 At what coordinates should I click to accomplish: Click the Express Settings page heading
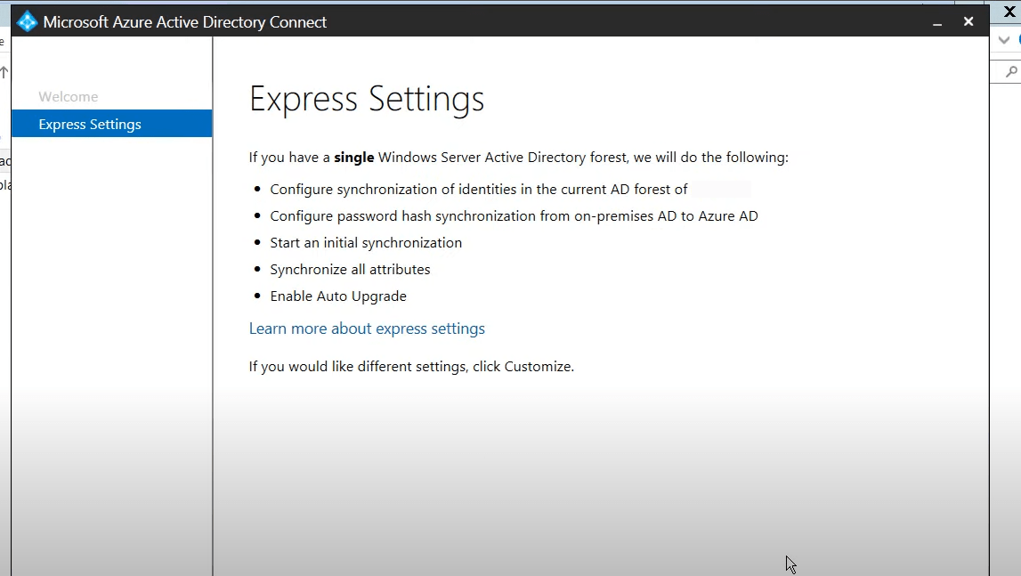[x=367, y=99]
